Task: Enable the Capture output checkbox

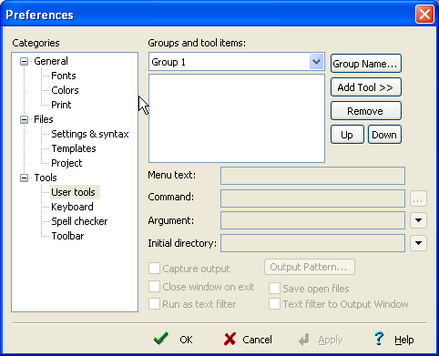Action: [154, 269]
